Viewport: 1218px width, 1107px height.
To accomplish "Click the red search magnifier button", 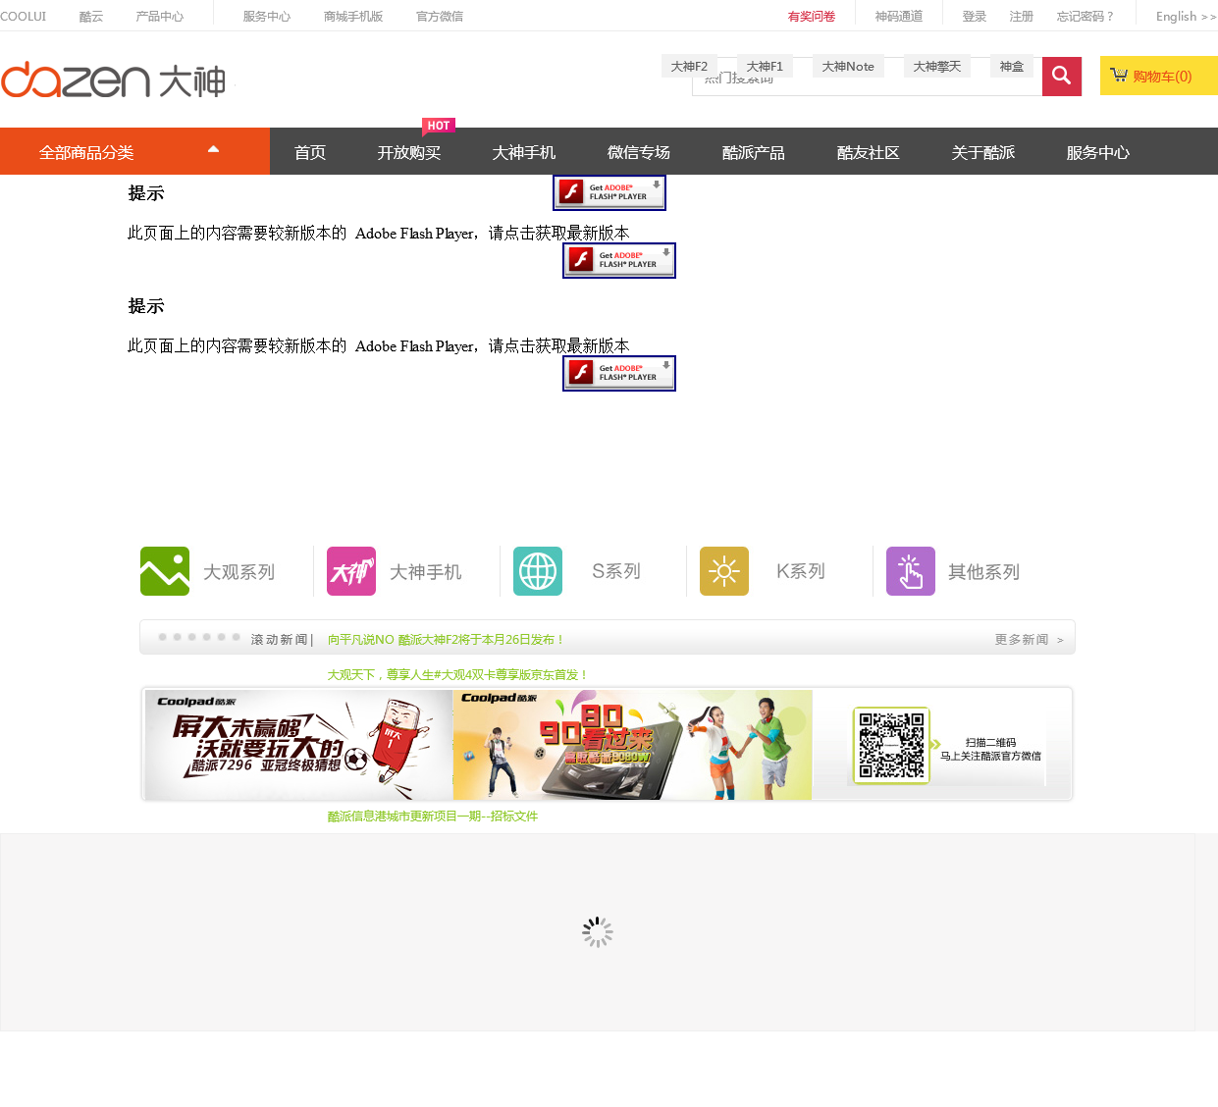I will coord(1061,76).
